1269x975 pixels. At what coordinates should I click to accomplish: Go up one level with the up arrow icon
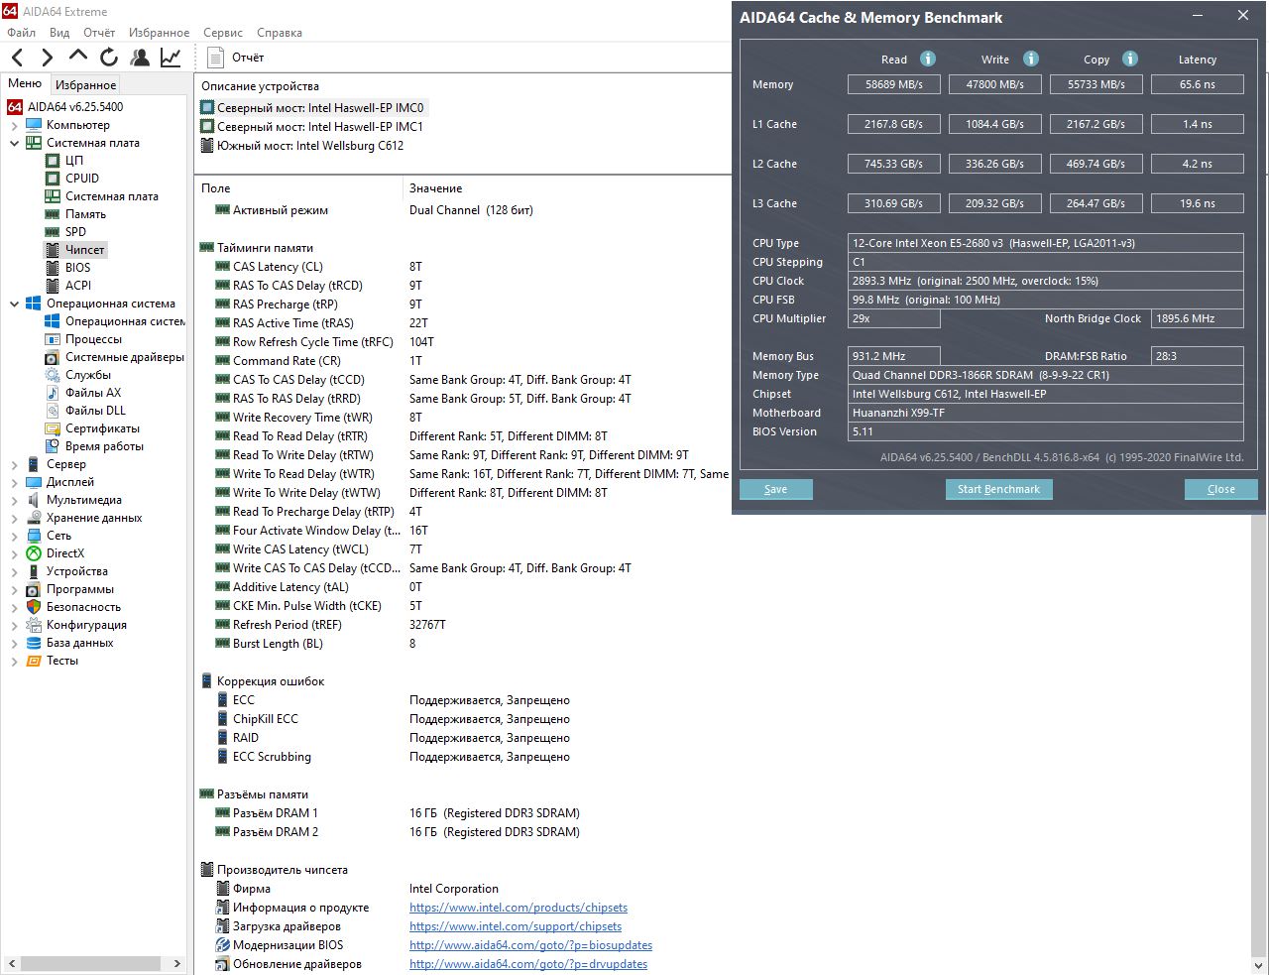(x=78, y=56)
